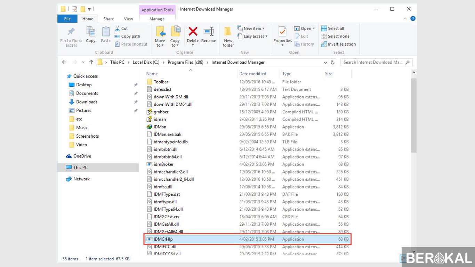
Task: Click the idmBroker application icon
Action: pyautogui.click(x=150, y=164)
